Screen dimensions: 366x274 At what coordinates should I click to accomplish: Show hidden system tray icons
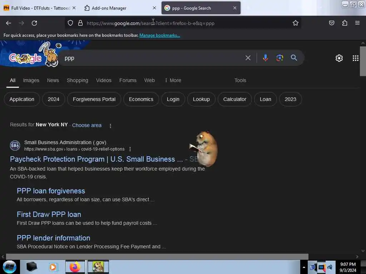tap(304, 267)
